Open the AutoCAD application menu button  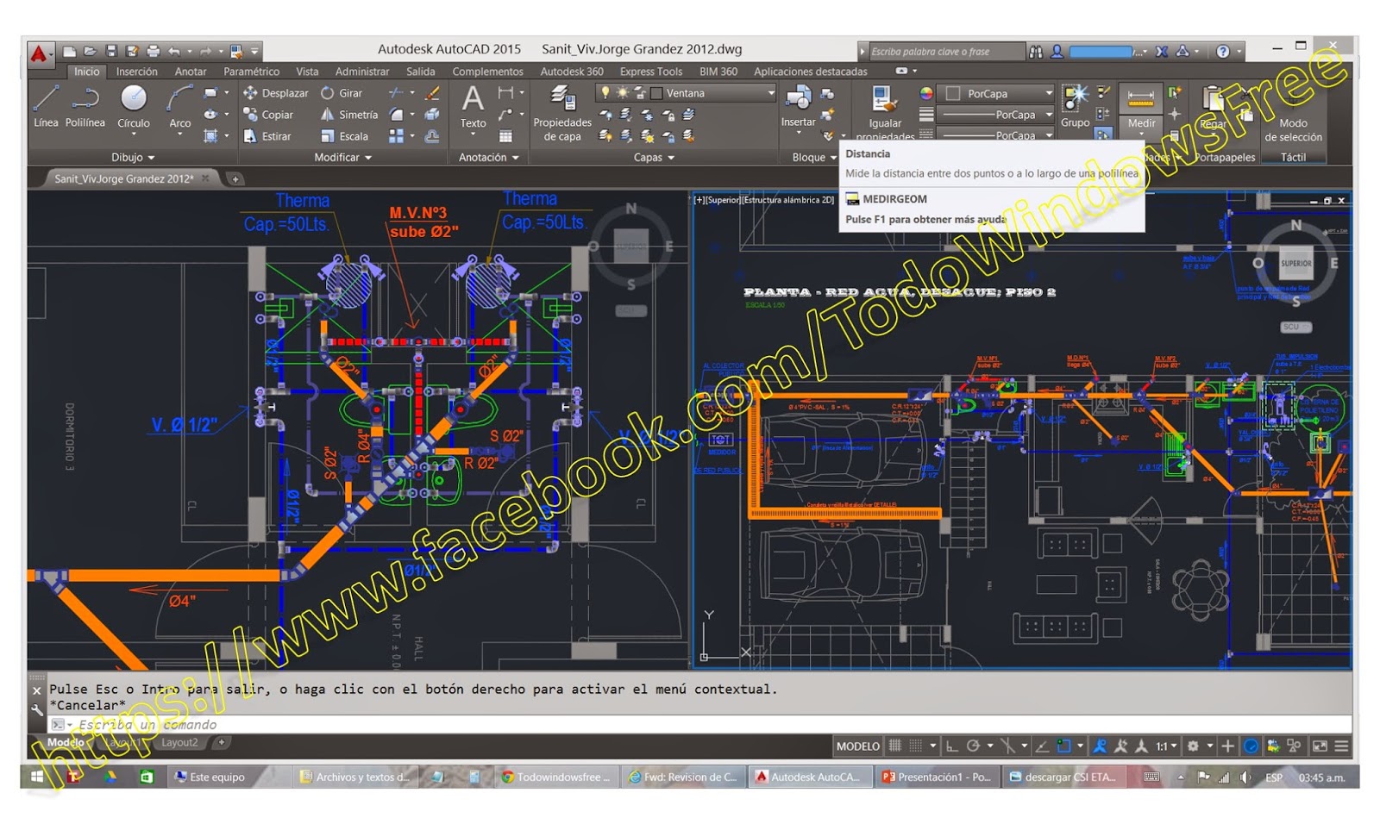click(x=40, y=54)
